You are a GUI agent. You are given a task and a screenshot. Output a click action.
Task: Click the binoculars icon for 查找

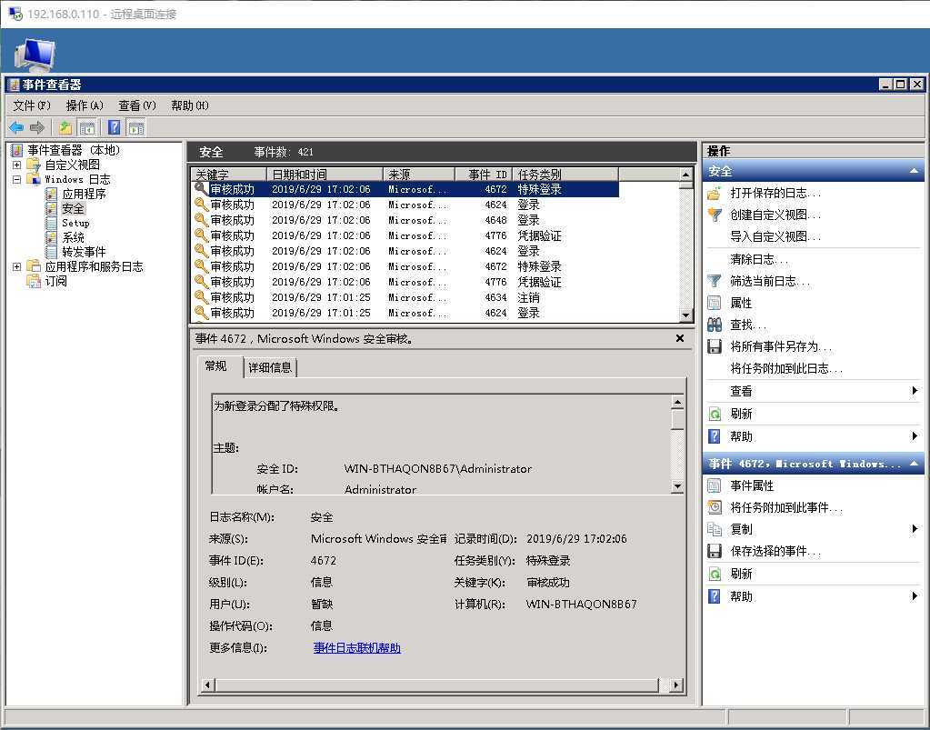point(715,325)
